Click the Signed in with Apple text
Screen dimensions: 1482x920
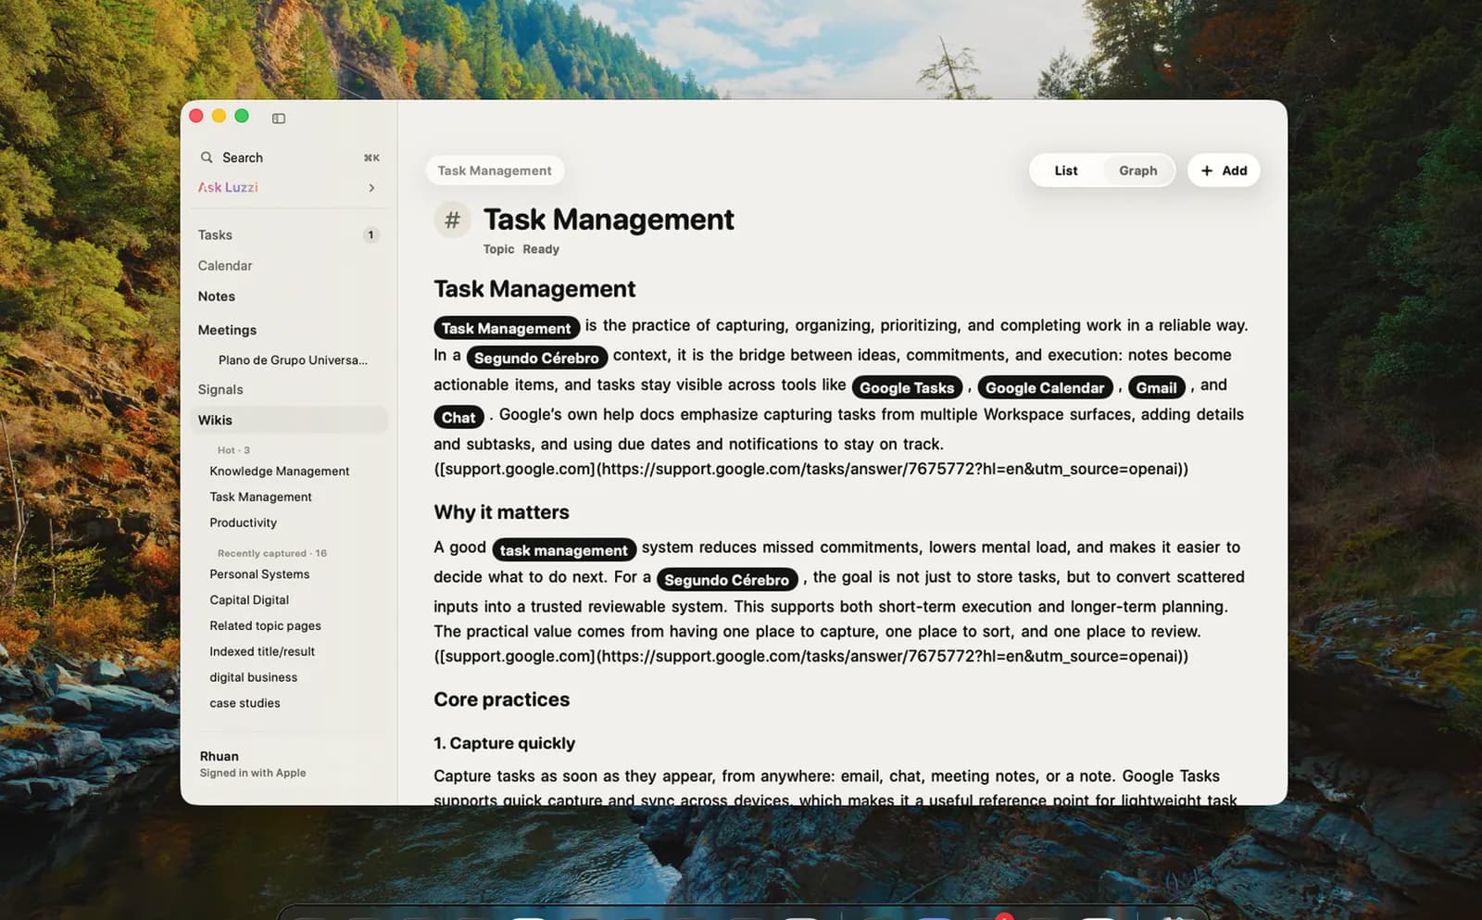point(253,773)
